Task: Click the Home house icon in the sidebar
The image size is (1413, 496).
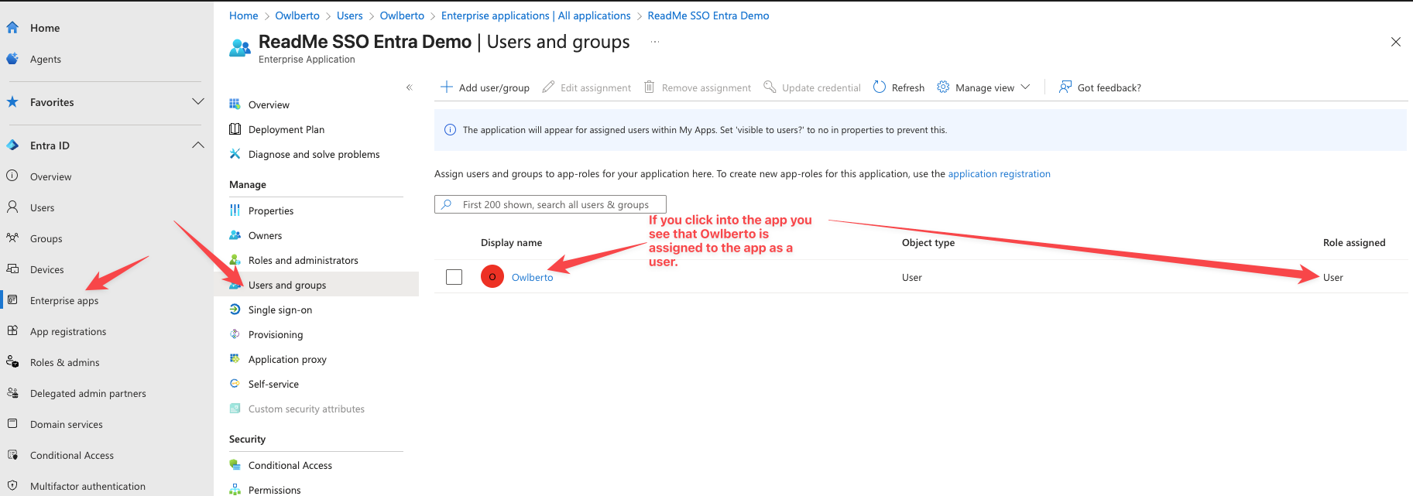Action: click(x=12, y=28)
